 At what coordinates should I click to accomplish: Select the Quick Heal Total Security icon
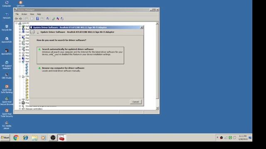7,113
